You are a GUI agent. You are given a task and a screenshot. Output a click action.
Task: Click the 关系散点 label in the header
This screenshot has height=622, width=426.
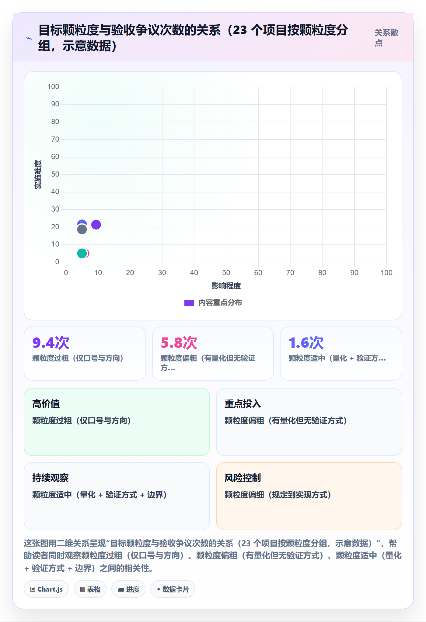(x=386, y=38)
